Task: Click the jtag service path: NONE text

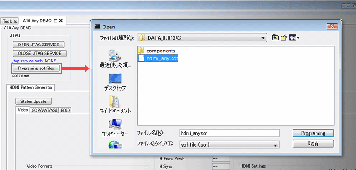Action: click(x=34, y=61)
